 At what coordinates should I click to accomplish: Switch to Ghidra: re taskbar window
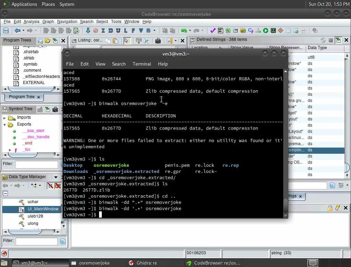coord(147,263)
